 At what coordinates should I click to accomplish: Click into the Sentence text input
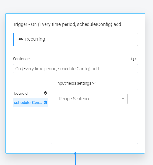pos(75,69)
